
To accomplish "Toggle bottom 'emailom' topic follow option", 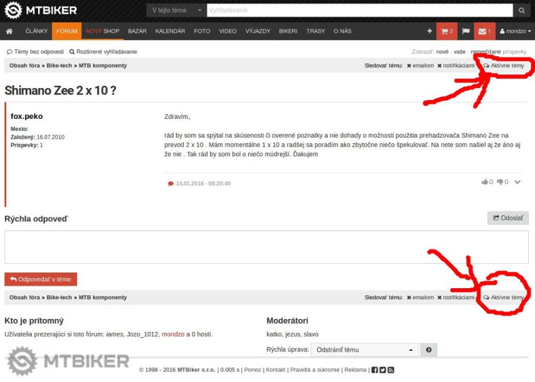I will (x=420, y=298).
